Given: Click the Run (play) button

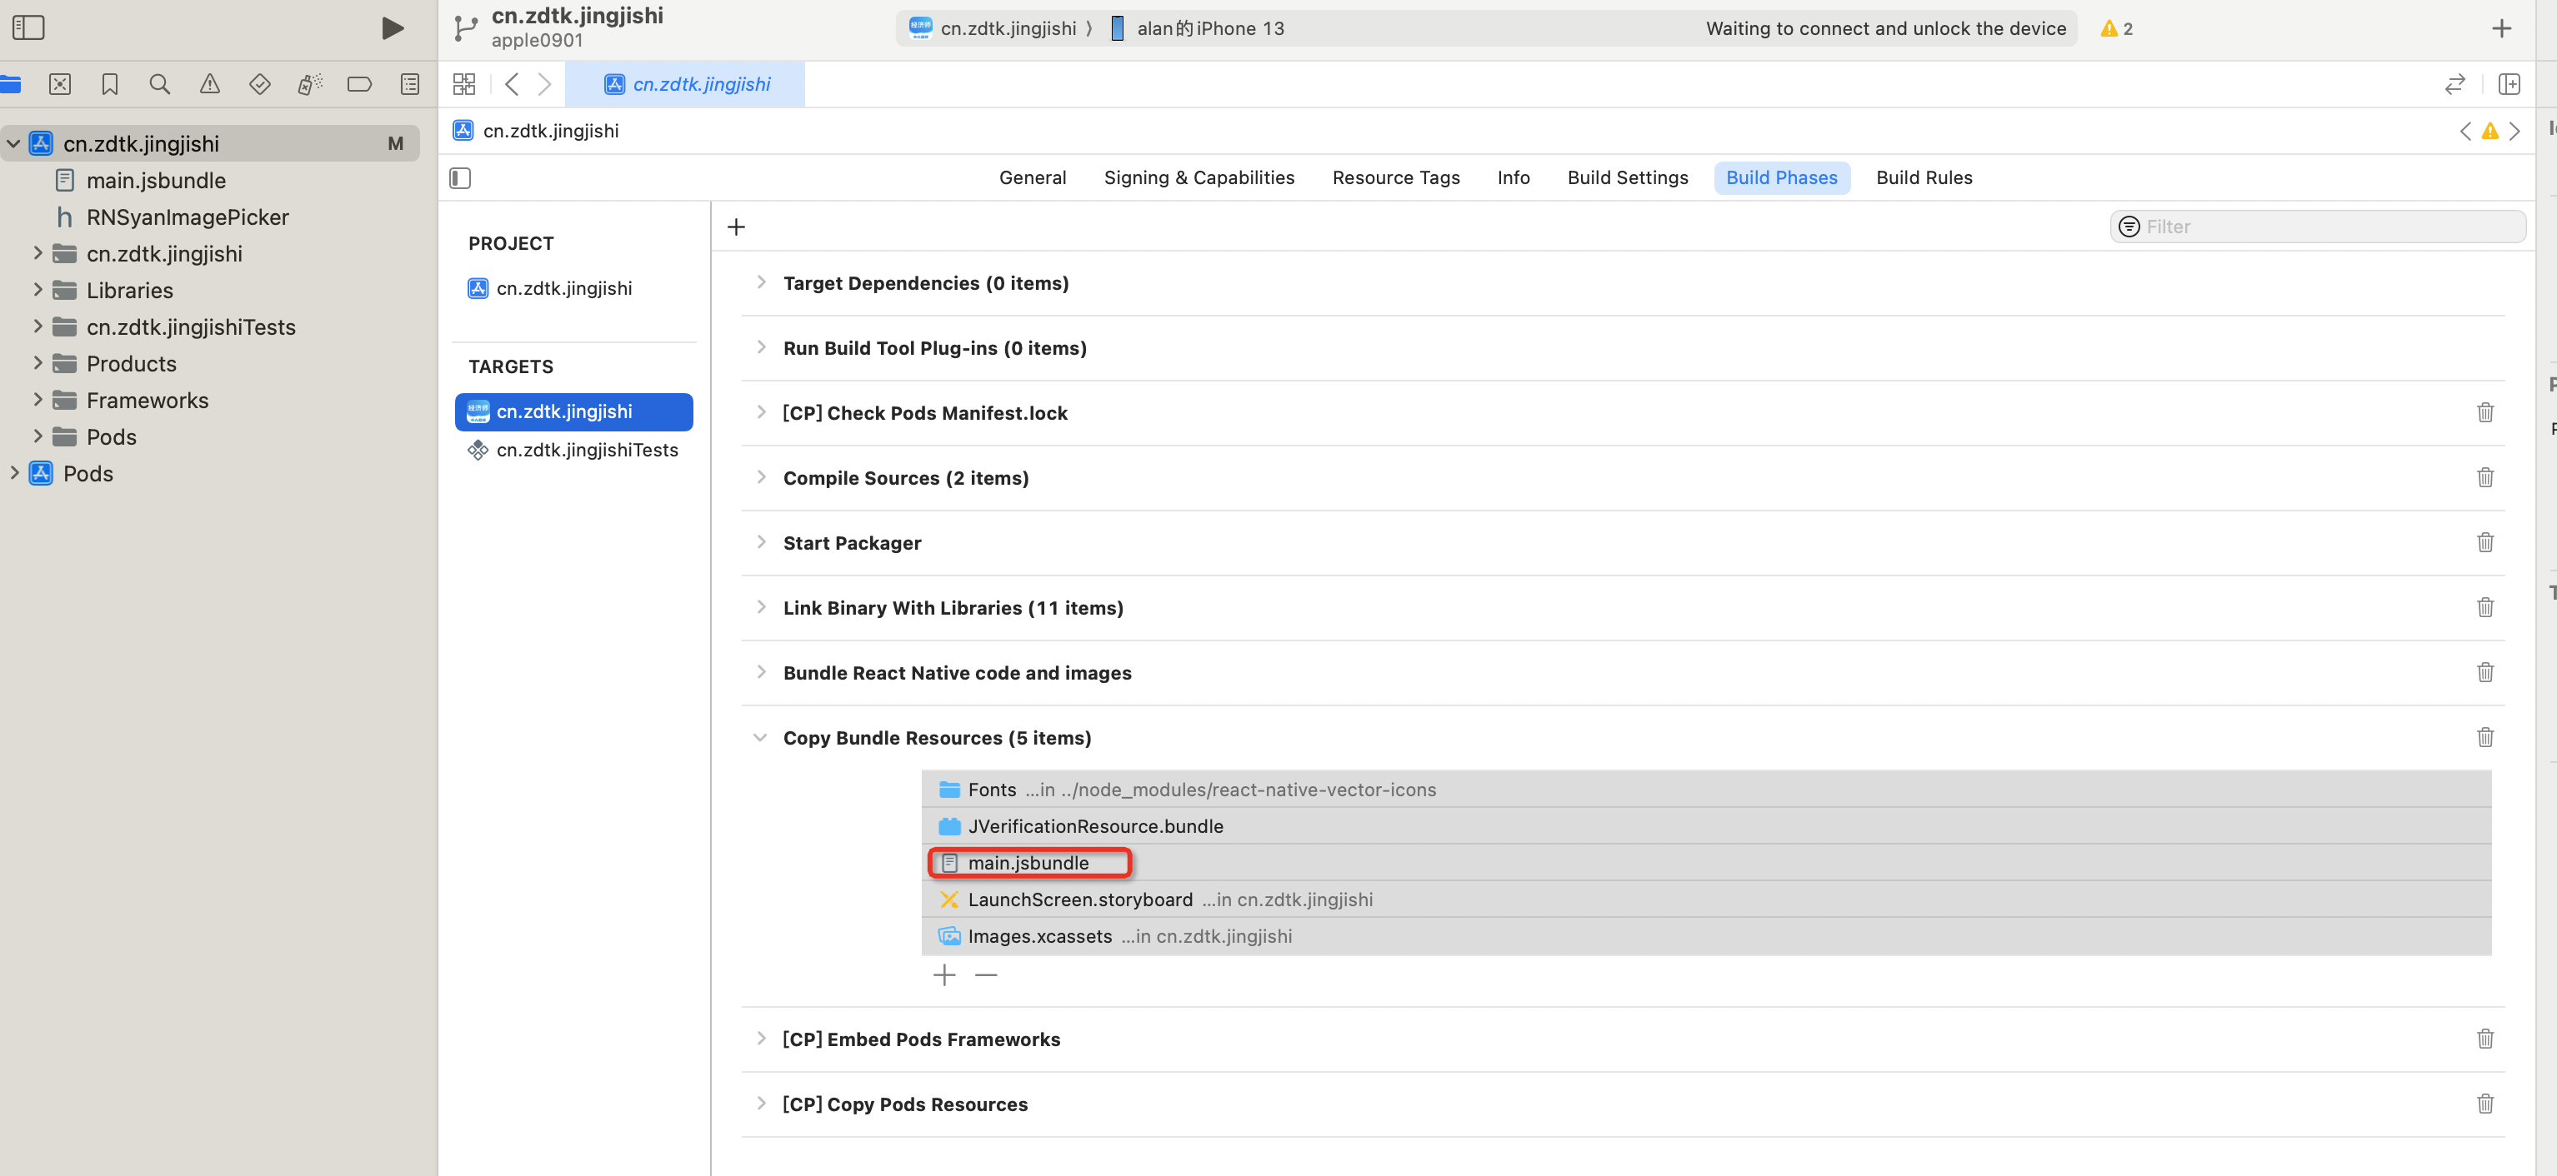Looking at the screenshot, I should (x=392, y=27).
